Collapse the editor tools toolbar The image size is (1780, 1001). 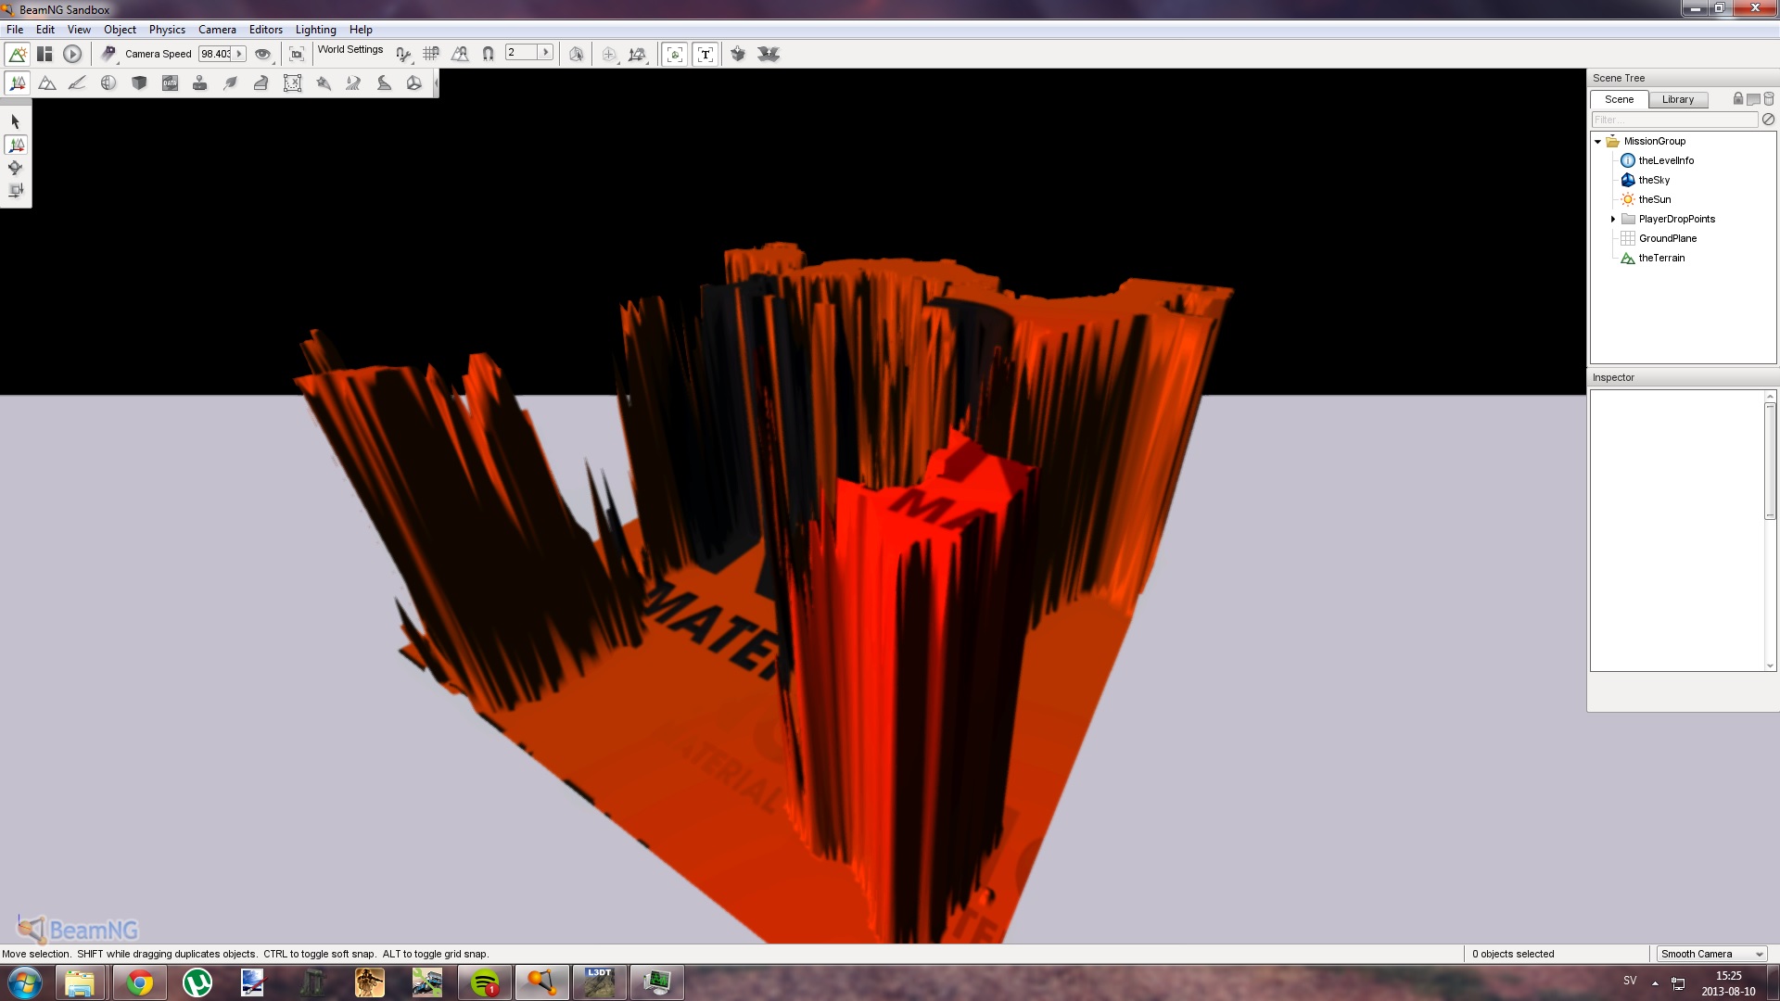436,83
